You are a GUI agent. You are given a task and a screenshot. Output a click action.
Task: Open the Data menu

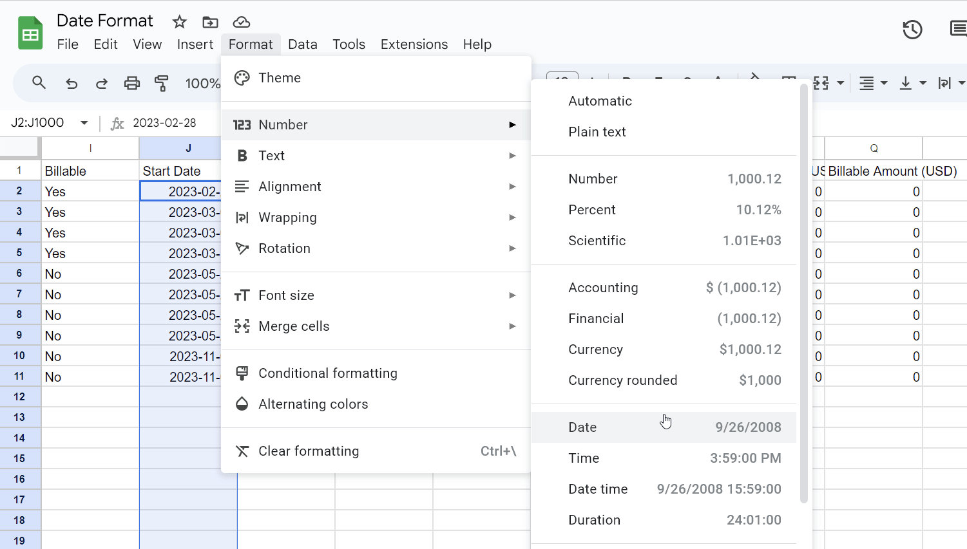[302, 44]
